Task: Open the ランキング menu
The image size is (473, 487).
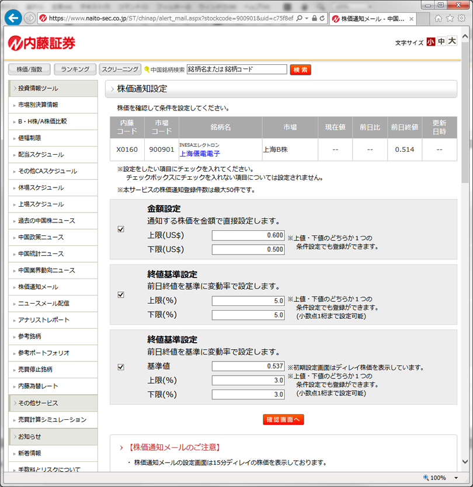Action: click(x=75, y=69)
